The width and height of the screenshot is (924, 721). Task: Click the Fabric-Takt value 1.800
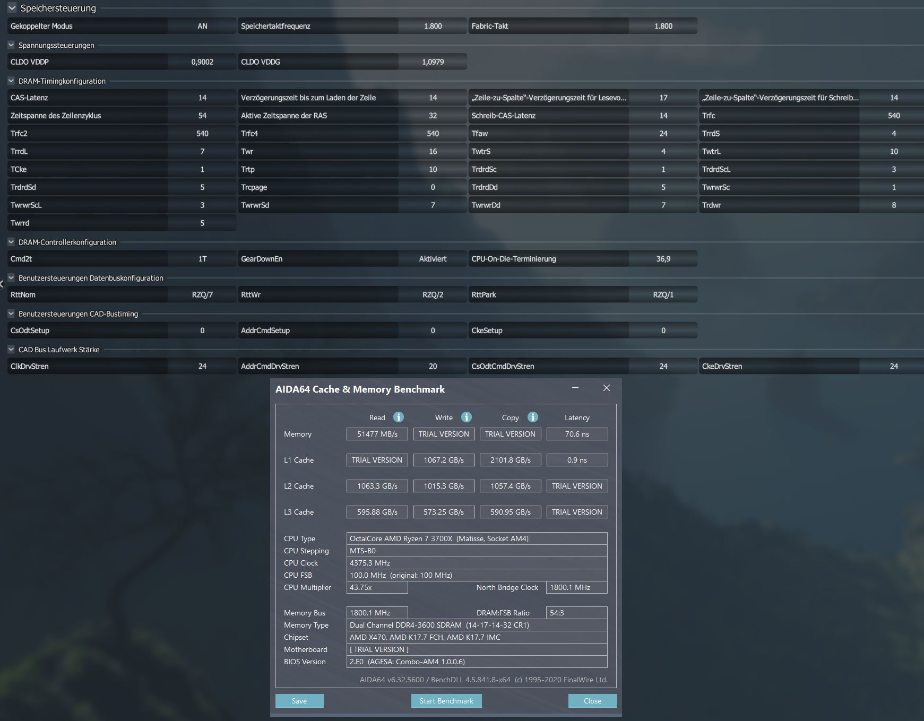[x=663, y=26]
